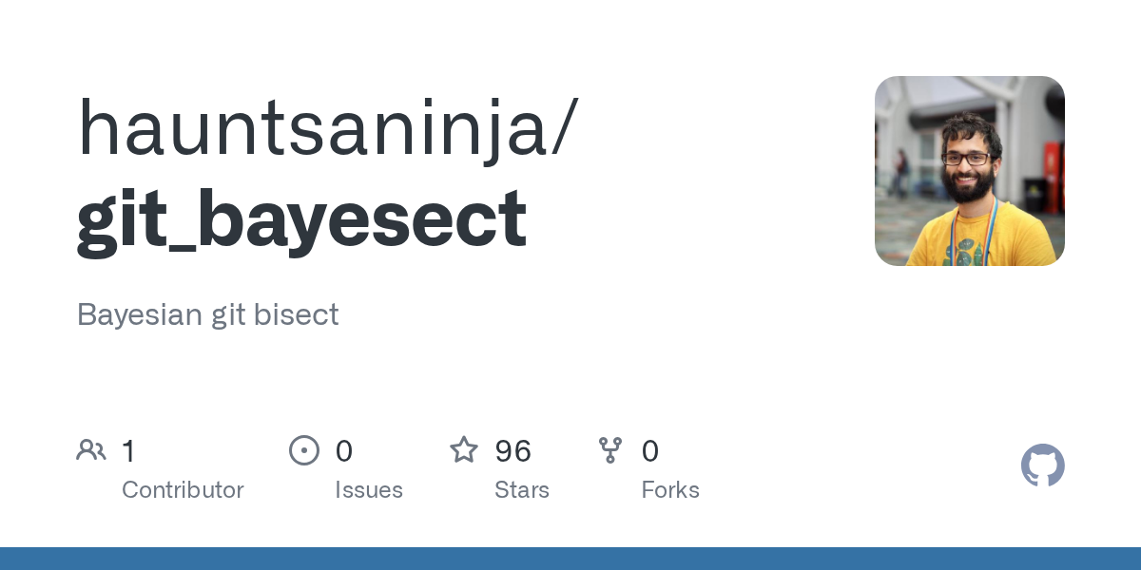Select the Stars label

tap(522, 490)
